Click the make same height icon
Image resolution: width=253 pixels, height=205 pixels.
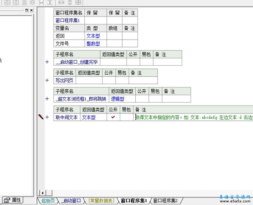[x=70, y=3]
